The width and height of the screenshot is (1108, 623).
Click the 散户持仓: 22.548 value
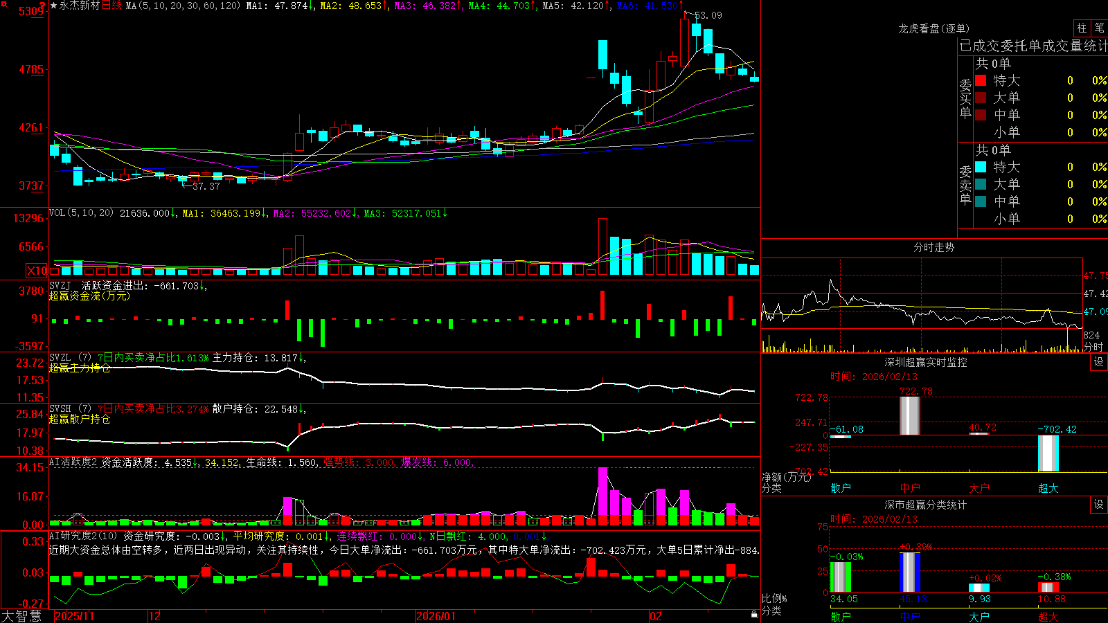coord(255,409)
